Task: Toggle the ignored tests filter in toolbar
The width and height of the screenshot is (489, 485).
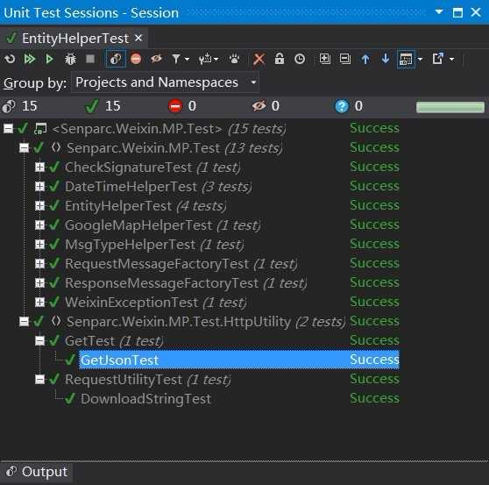Action: [x=156, y=59]
